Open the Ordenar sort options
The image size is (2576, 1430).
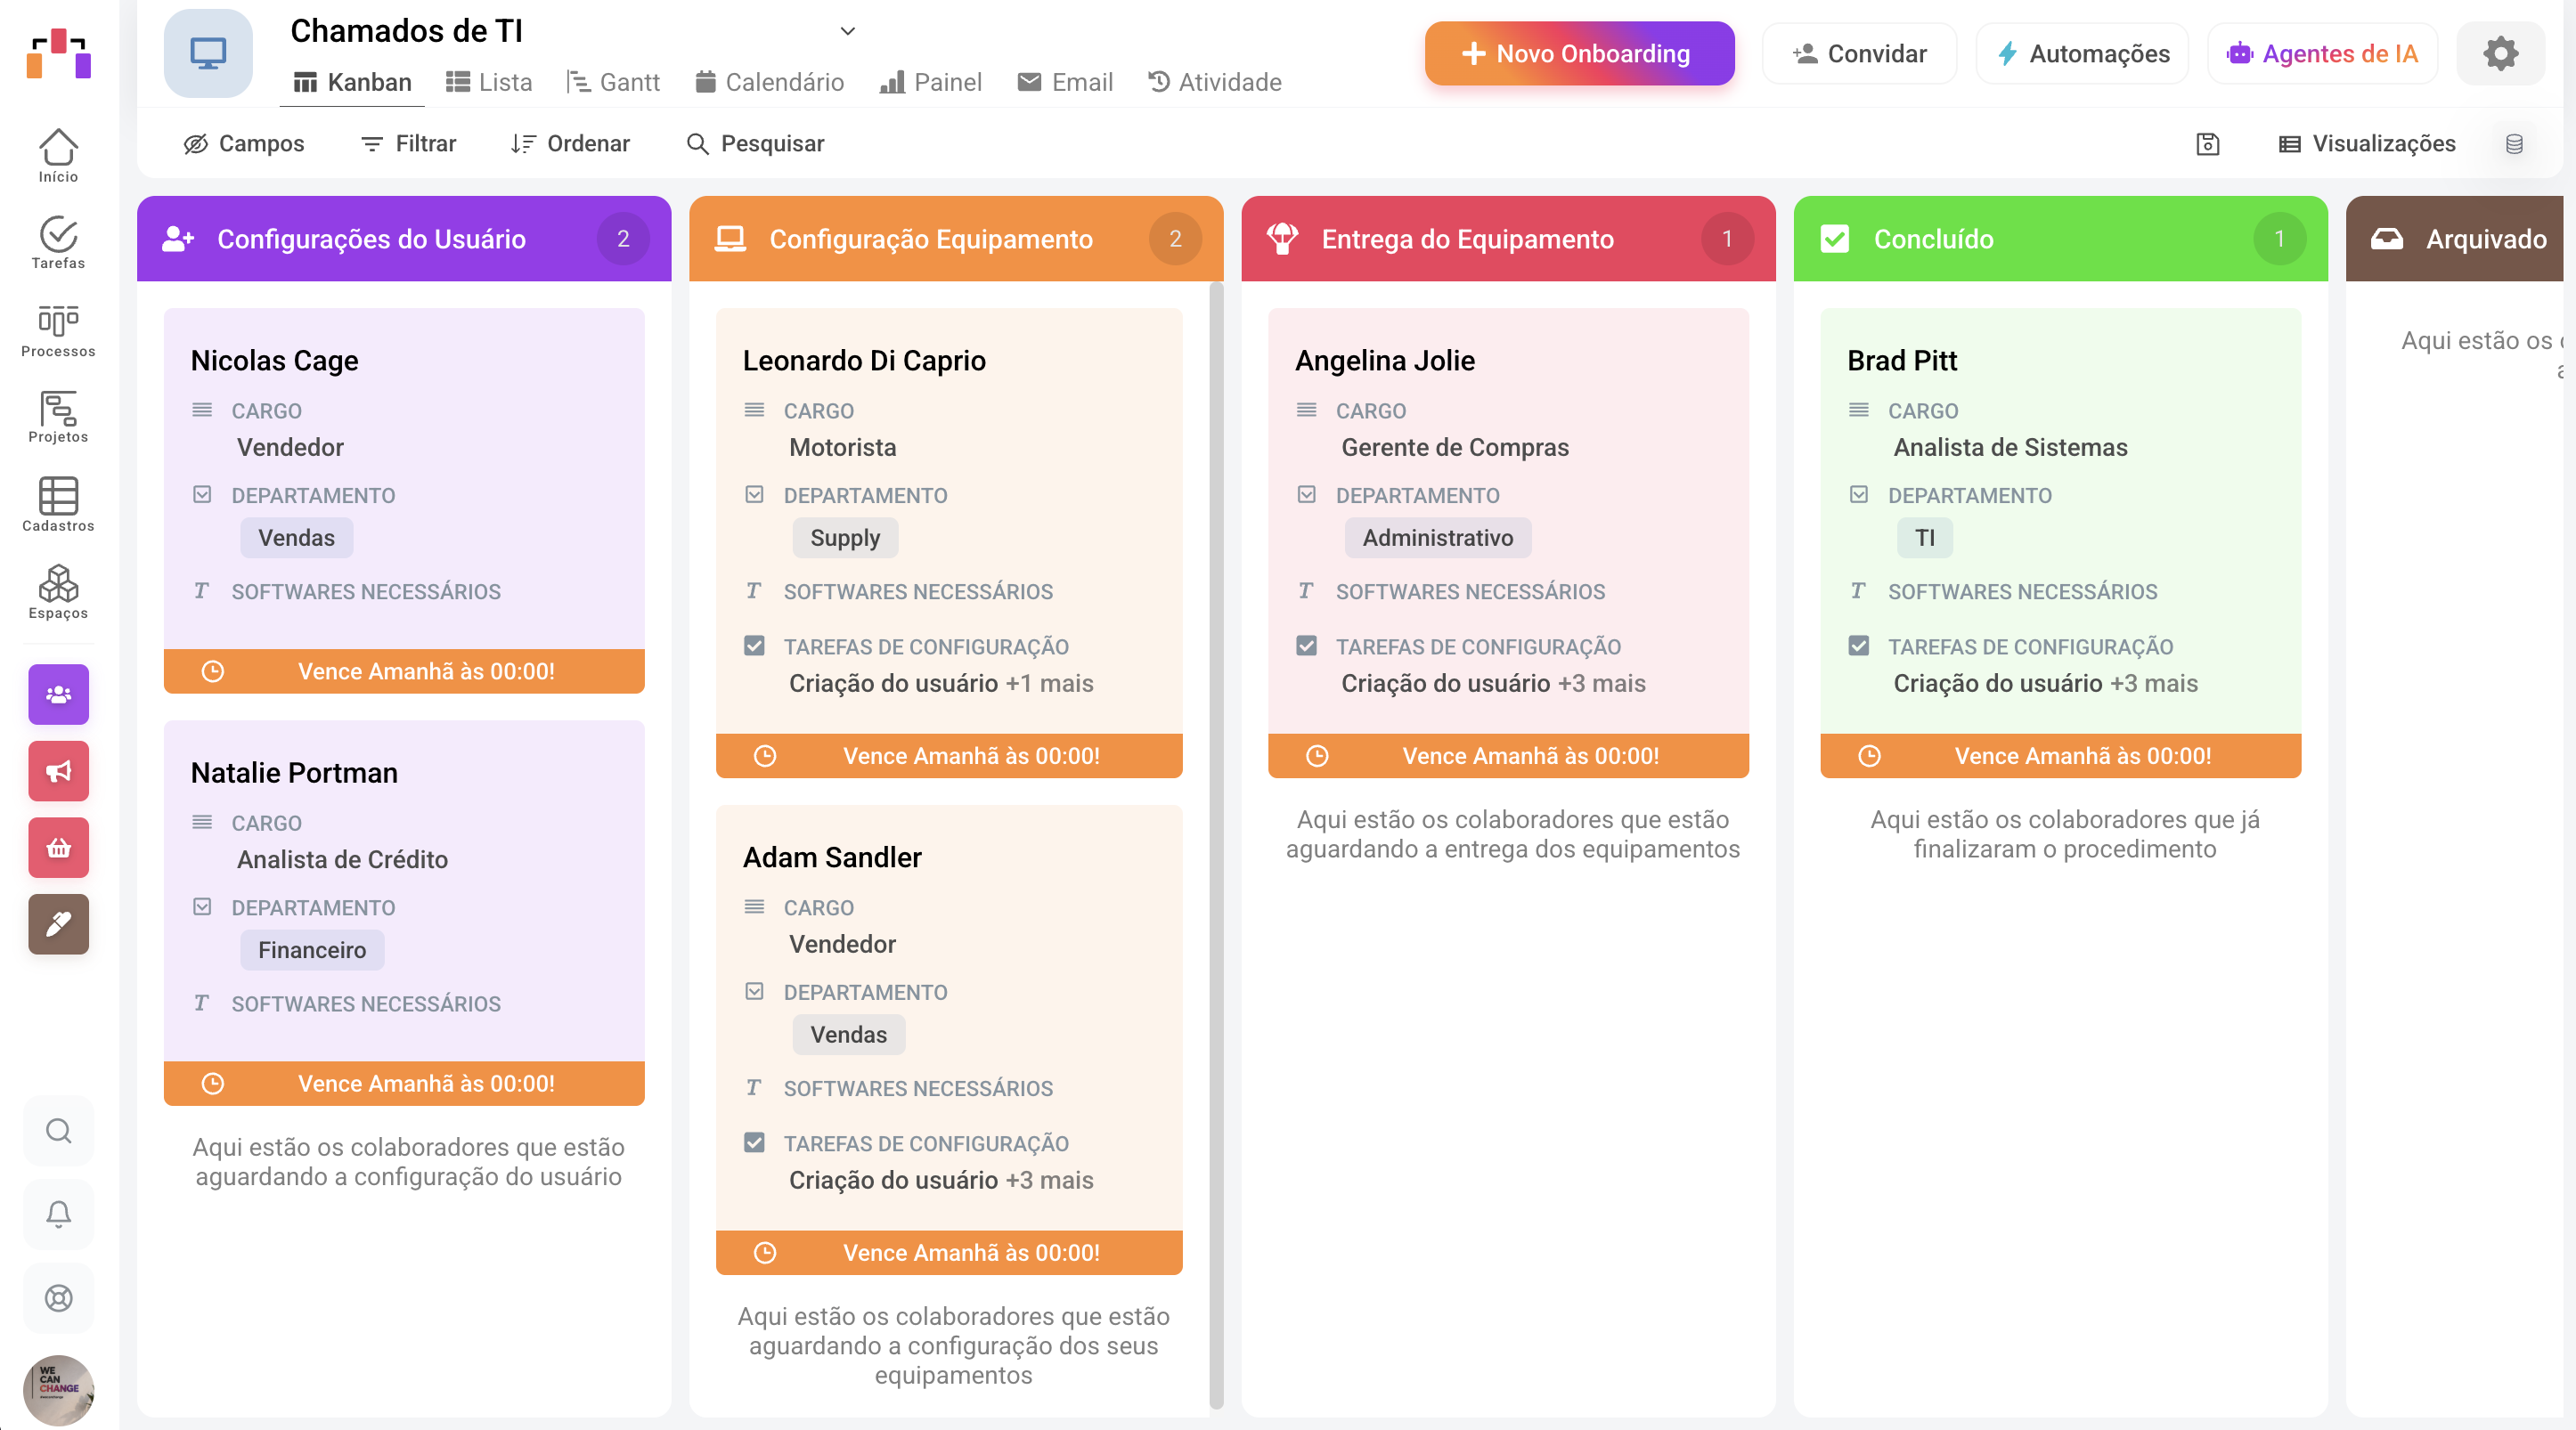(x=570, y=144)
